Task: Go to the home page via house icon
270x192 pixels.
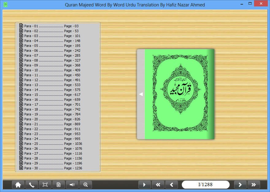Action: click(18, 185)
